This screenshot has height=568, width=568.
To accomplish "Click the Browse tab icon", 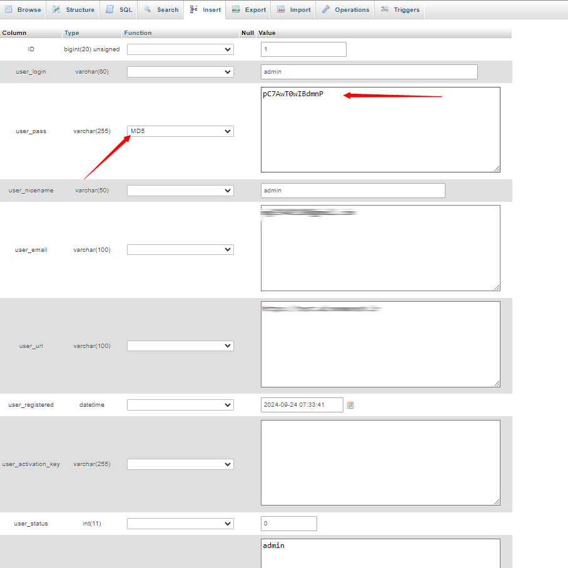I will 9,9.
